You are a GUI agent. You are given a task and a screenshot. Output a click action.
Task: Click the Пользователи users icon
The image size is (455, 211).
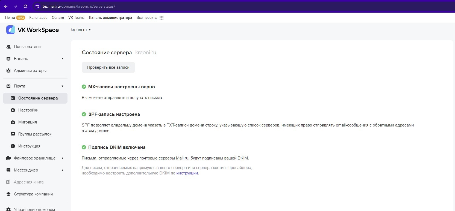coord(8,47)
